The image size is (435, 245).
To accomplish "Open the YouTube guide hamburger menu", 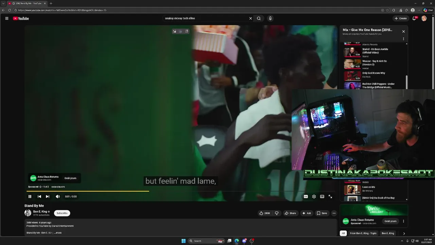I will pyautogui.click(x=7, y=18).
